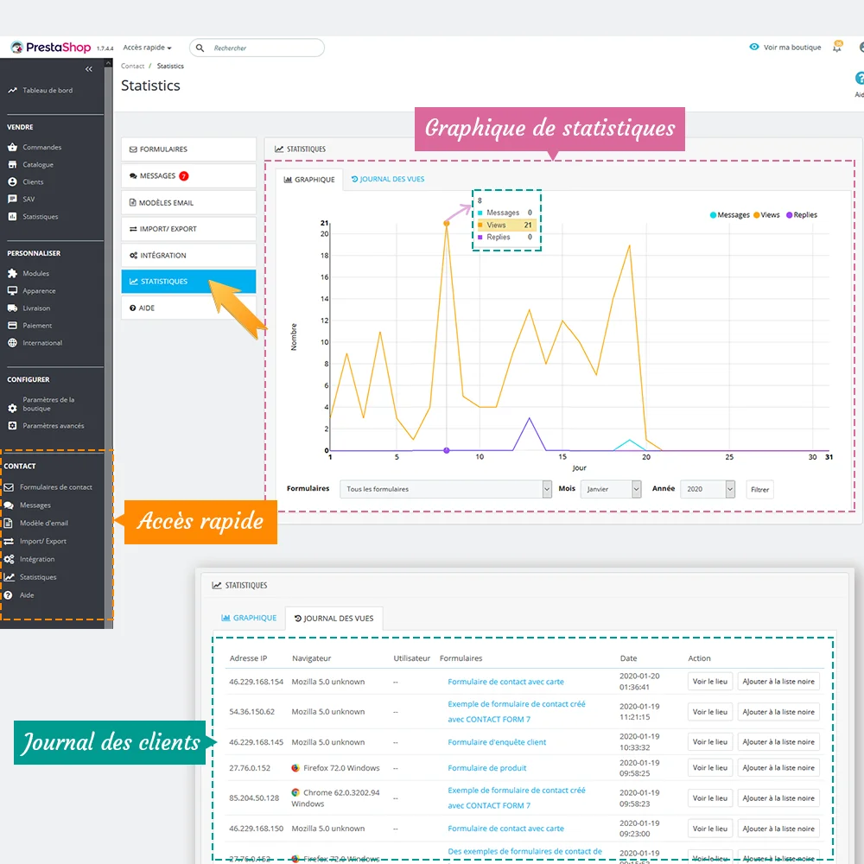Click the Livraison truck icon
This screenshot has width=864, height=864.
point(12,308)
